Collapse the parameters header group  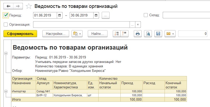(x=6, y=53)
